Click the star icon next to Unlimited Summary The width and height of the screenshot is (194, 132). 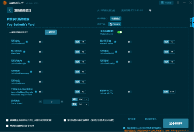(31, 72)
